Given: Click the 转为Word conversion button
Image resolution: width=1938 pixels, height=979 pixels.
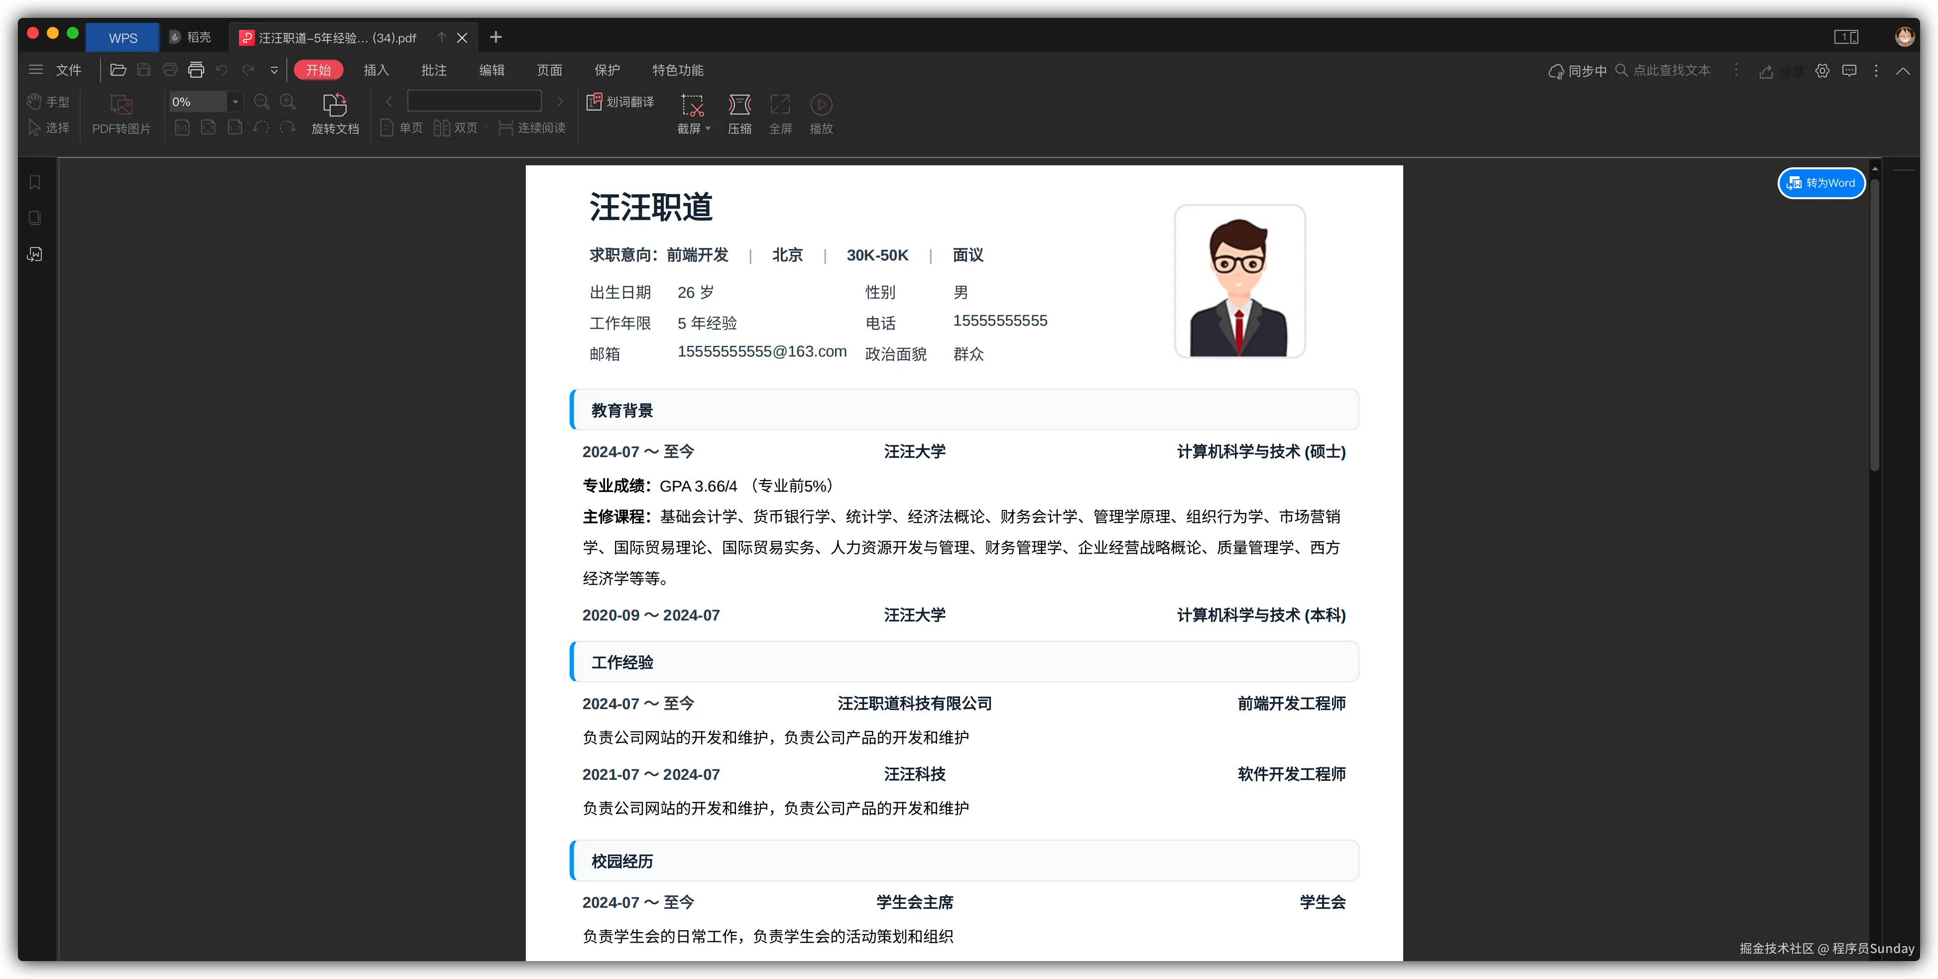Looking at the screenshot, I should [1820, 183].
